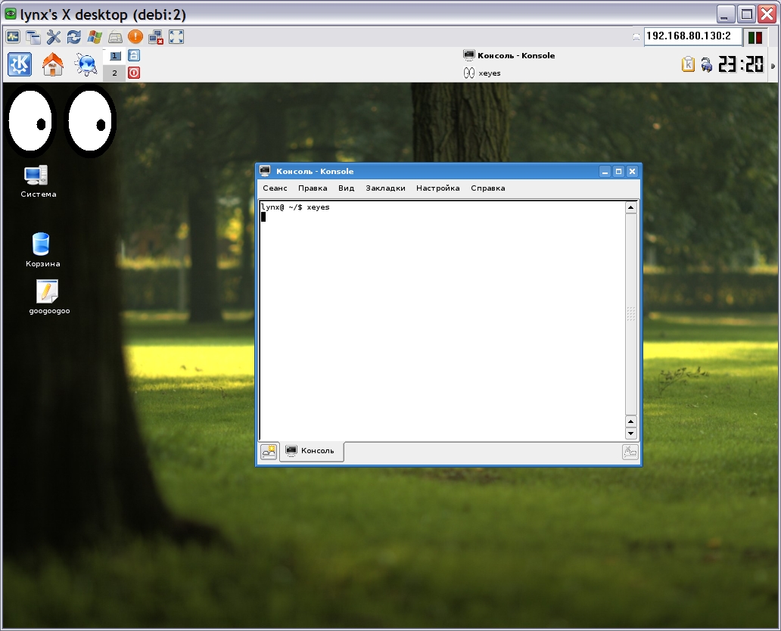Toggle the full-screen arrows icon

click(176, 36)
